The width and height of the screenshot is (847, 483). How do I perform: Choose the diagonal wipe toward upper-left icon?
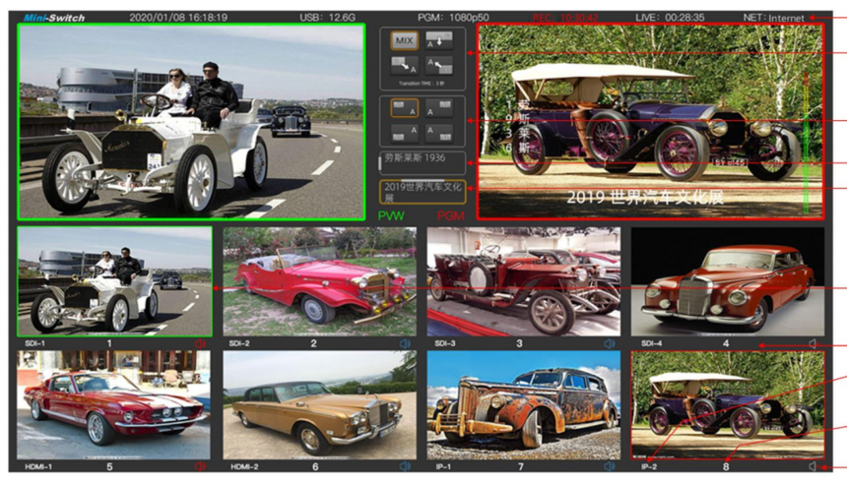coord(438,65)
